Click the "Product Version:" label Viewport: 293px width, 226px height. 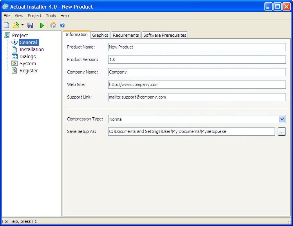pyautogui.click(x=82, y=59)
